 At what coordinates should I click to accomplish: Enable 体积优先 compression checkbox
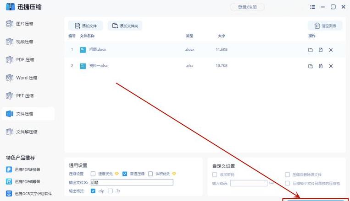coord(150,174)
